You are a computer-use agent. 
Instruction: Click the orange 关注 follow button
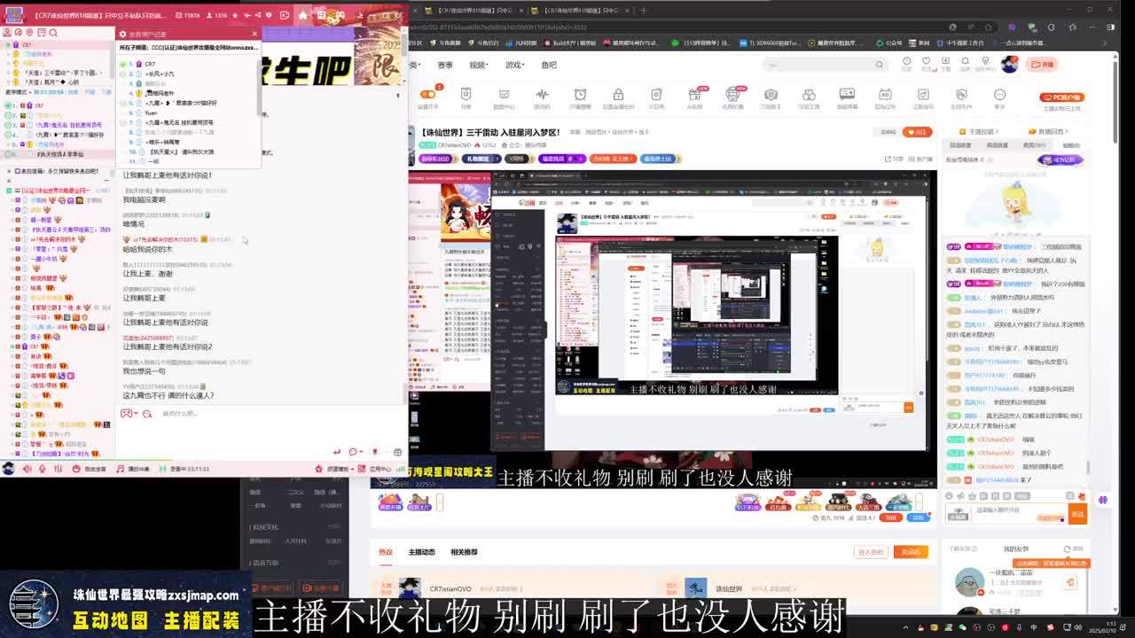tap(918, 132)
